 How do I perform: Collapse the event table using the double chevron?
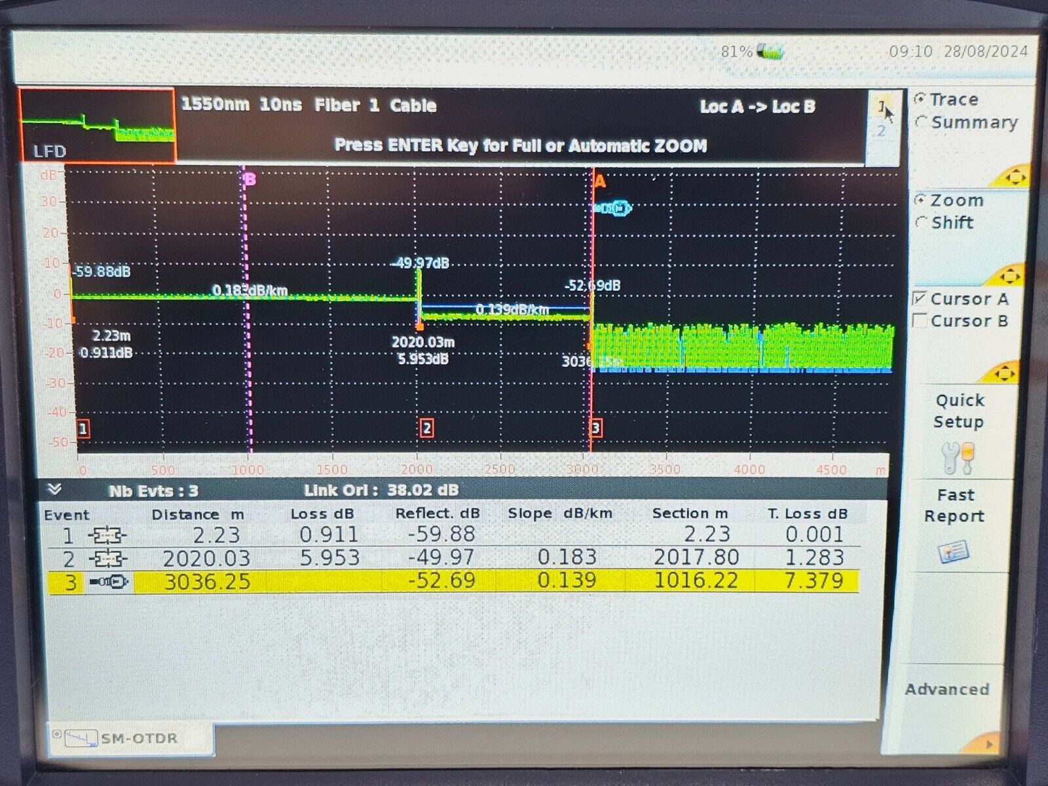(x=55, y=488)
